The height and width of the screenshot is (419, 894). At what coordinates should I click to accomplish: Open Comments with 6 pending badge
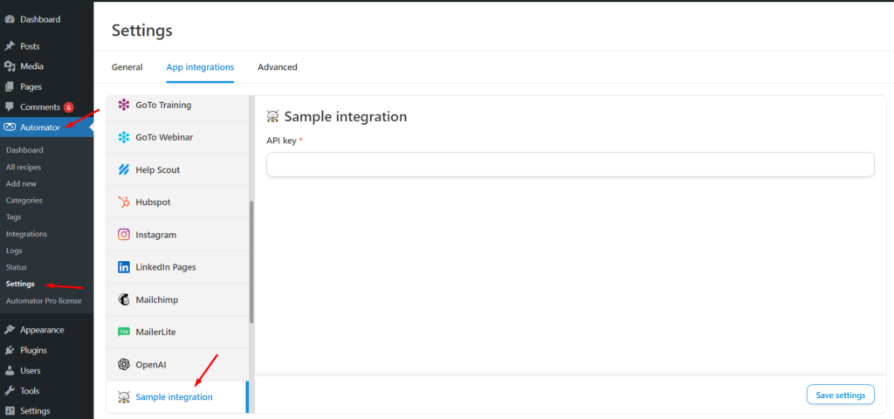(x=40, y=106)
